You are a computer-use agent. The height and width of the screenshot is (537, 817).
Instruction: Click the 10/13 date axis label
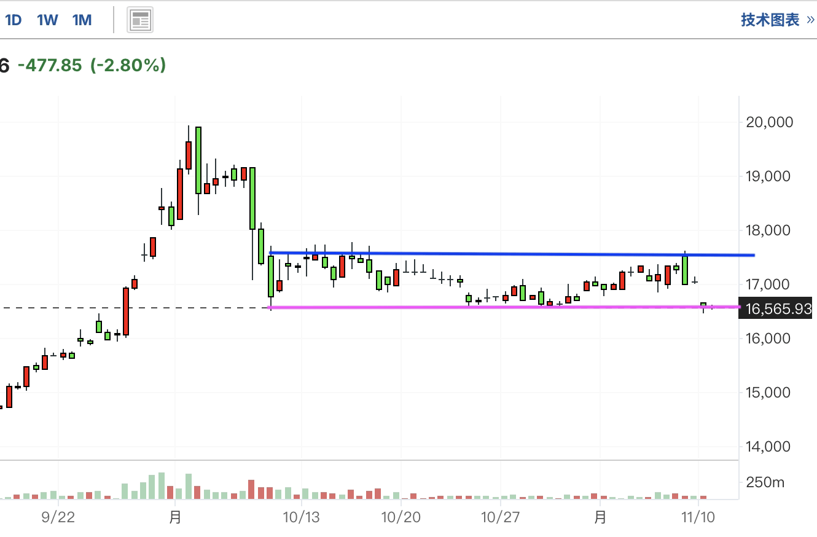coord(301,517)
